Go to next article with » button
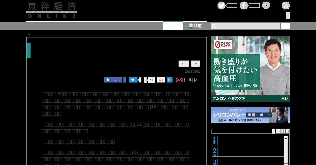This screenshot has height=165, width=316. (x=196, y=64)
